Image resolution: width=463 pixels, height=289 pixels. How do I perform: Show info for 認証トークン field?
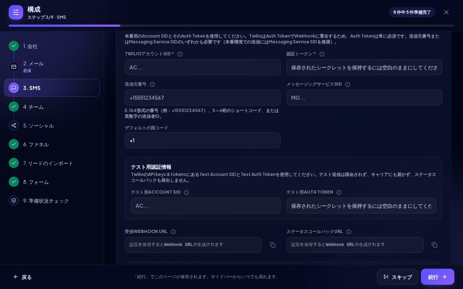pyautogui.click(x=322, y=54)
